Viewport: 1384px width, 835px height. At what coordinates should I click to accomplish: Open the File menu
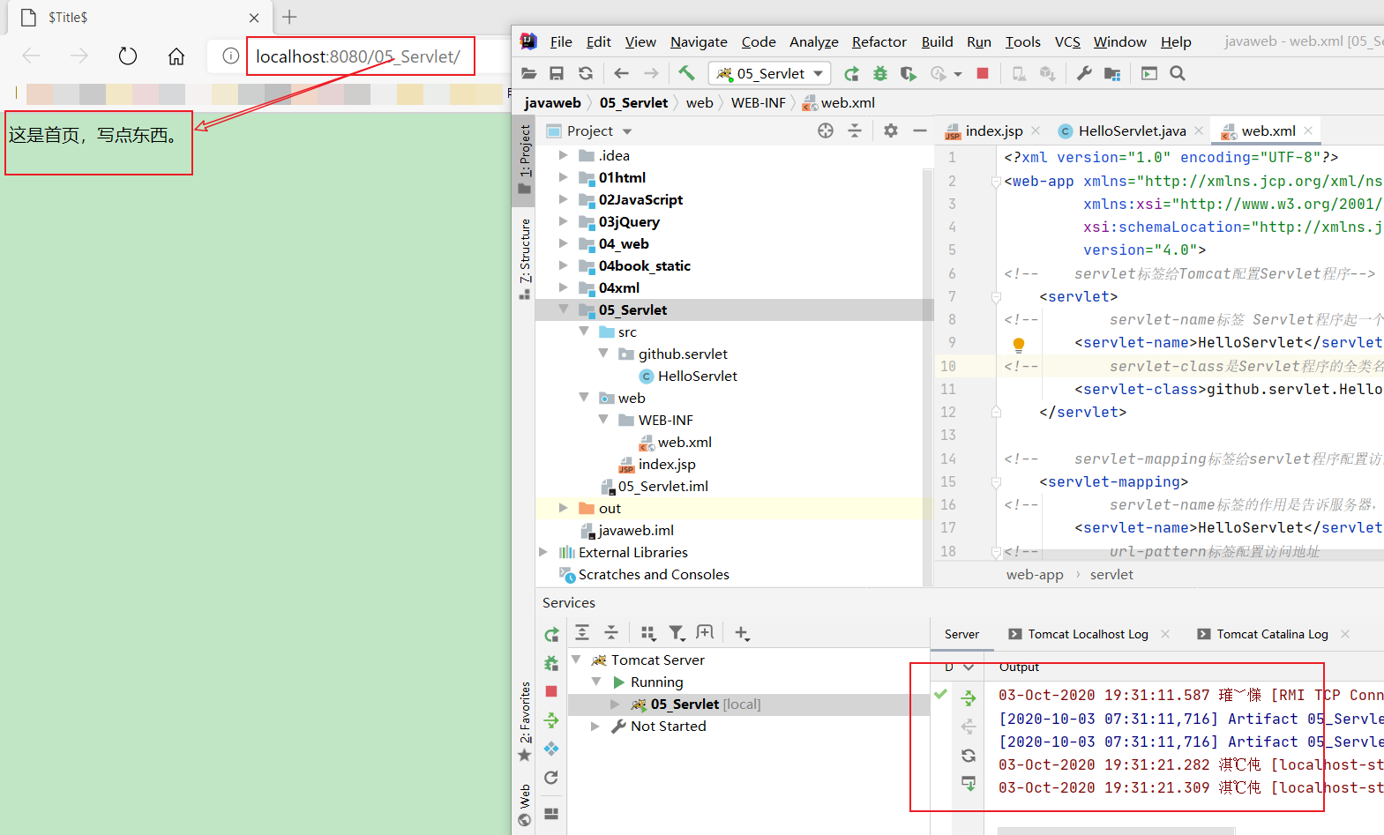(x=561, y=41)
